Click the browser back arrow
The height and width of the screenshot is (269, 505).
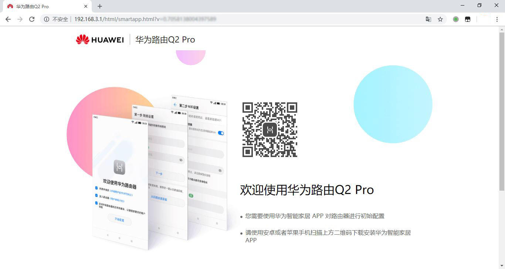(x=8, y=19)
